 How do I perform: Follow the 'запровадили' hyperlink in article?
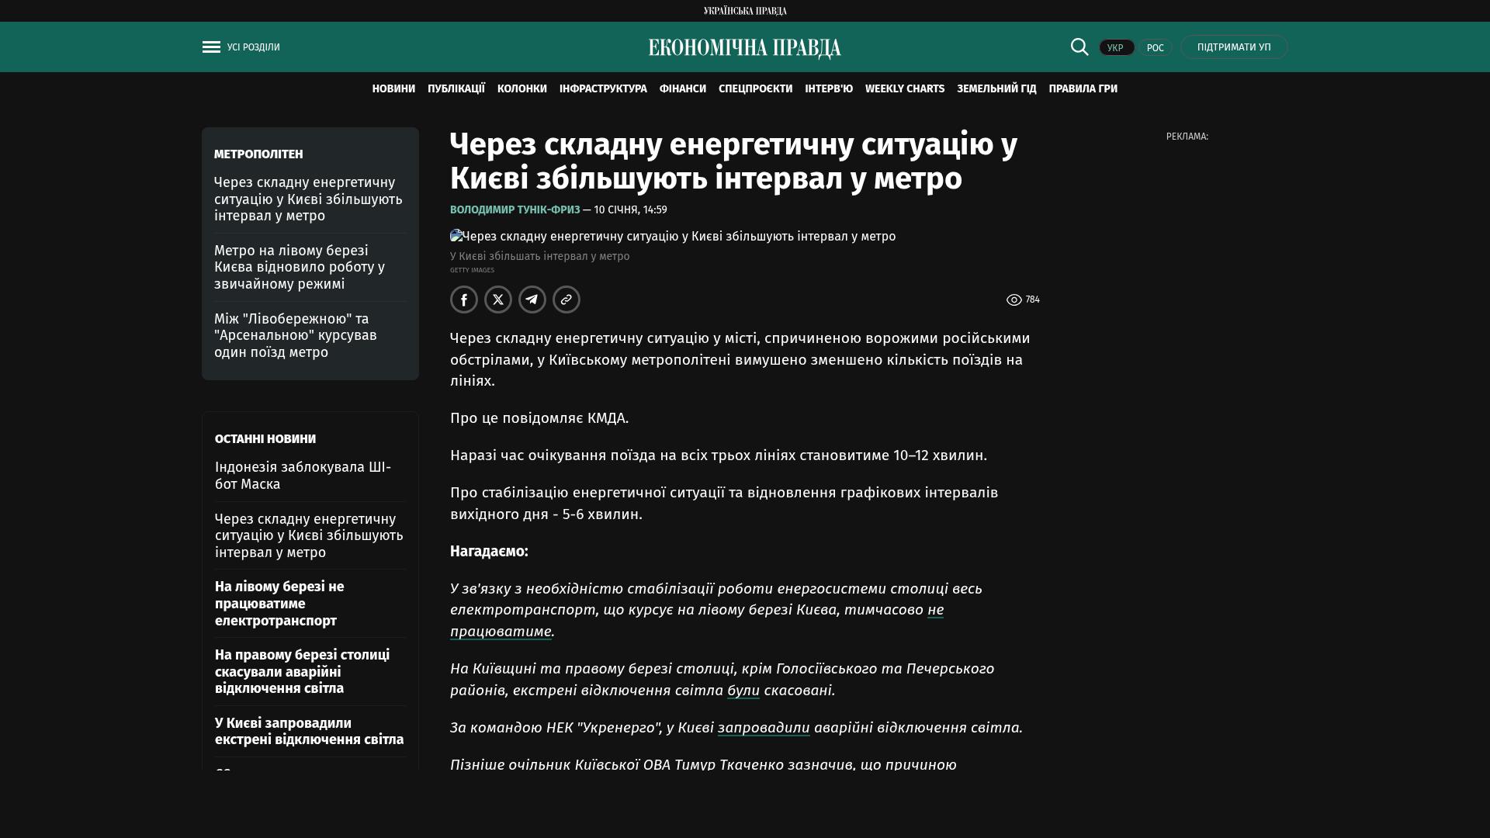click(x=763, y=728)
